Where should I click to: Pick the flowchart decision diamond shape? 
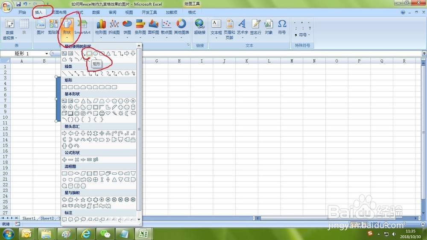point(77,173)
